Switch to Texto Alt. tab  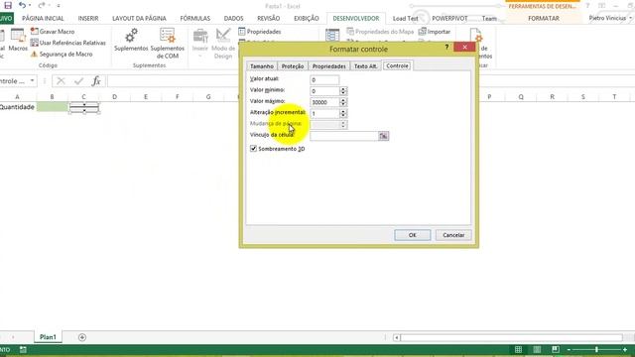tap(366, 66)
